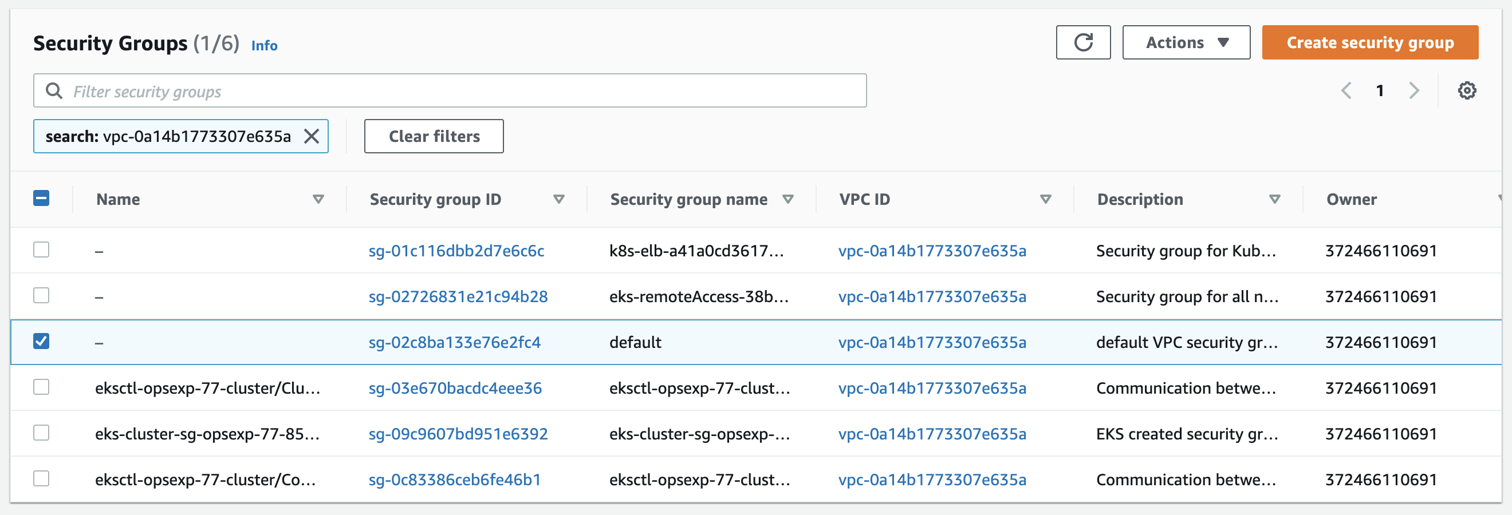
Task: Open the Name column sort dropdown
Action: (318, 200)
